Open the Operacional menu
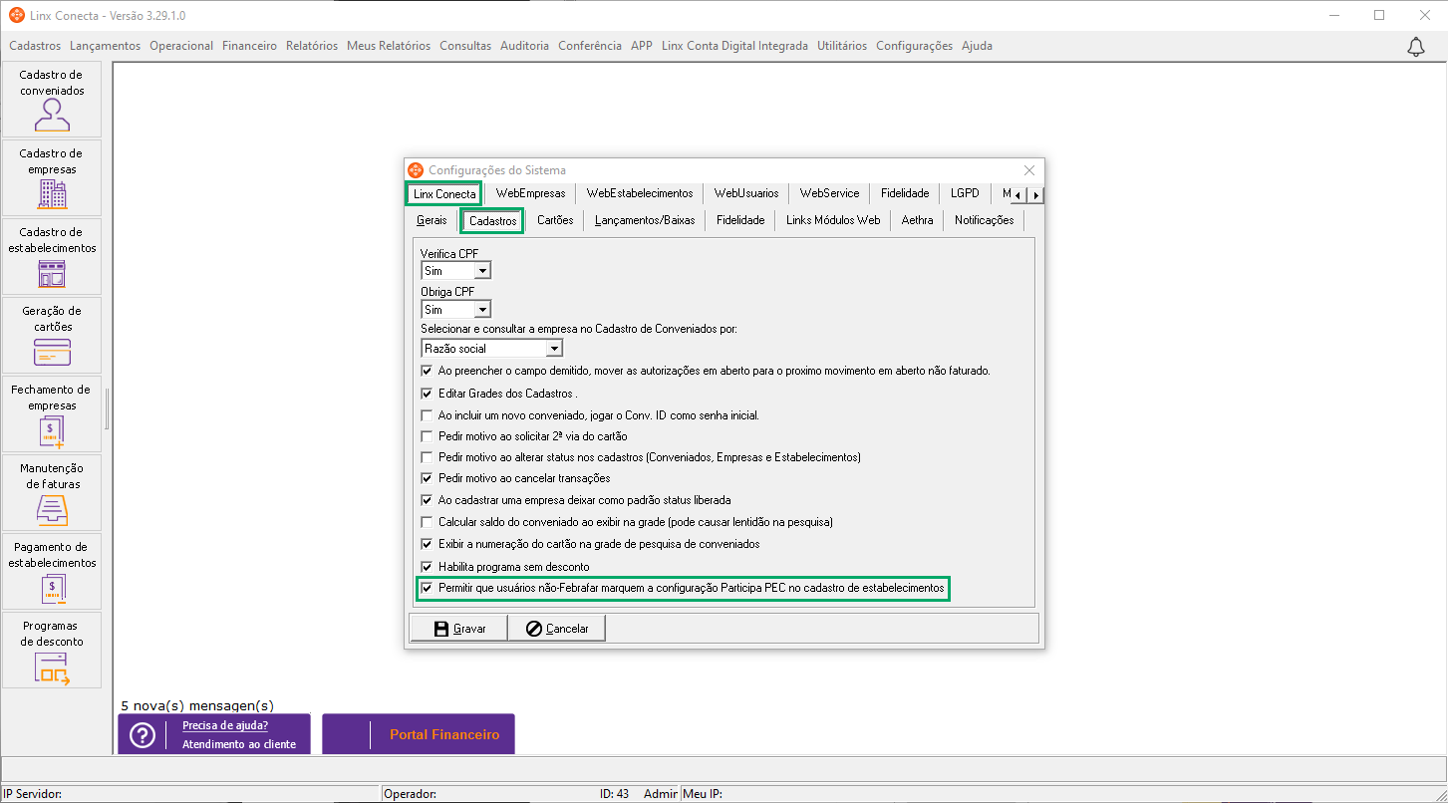 [x=181, y=46]
